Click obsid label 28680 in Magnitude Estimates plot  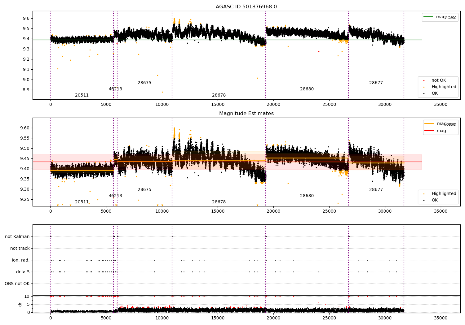(307, 196)
